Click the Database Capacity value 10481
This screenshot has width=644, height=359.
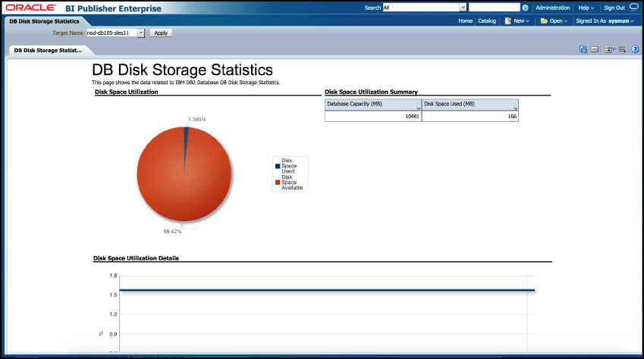412,117
